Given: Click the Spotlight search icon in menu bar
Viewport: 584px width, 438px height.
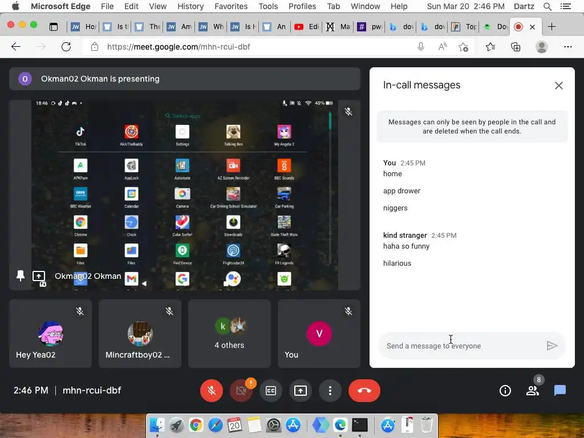Looking at the screenshot, I should (x=547, y=6).
